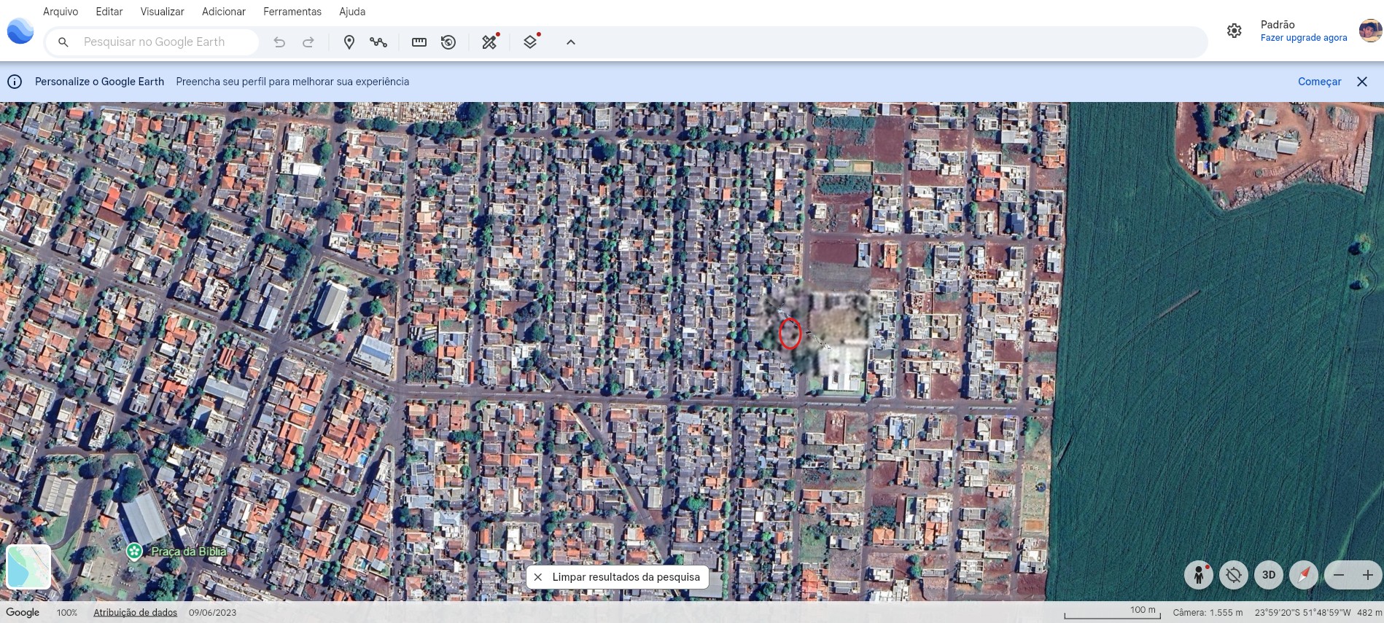Open the Ferramentas menu
The height and width of the screenshot is (623, 1384).
[292, 12]
